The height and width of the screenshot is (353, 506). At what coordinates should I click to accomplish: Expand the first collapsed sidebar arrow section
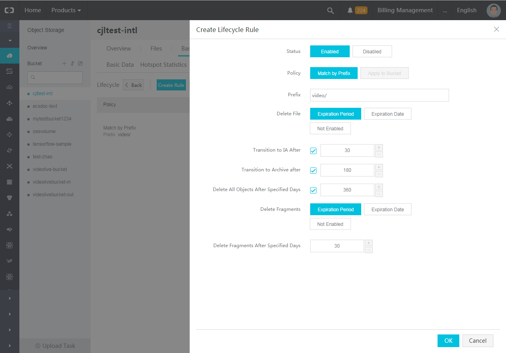[9, 299]
